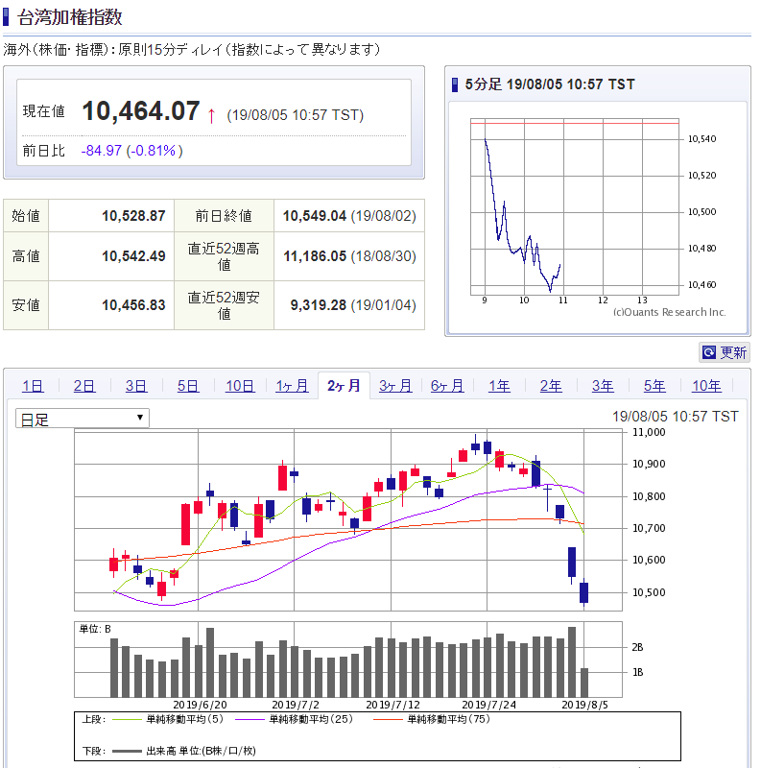Screen dimensions: 761x768
Task: Open the 3年 chart range tab
Action: [x=603, y=386]
